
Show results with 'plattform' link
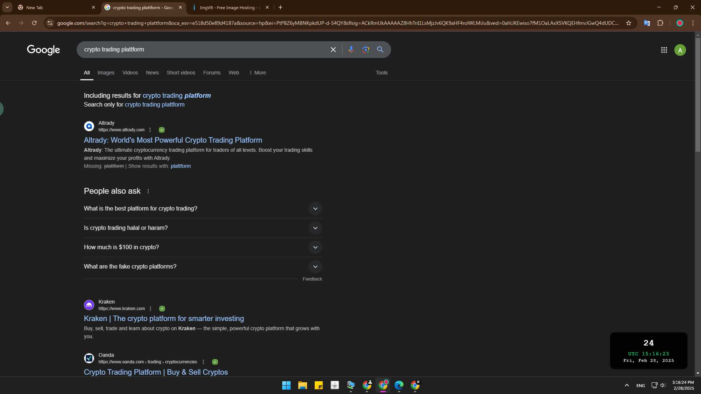181,166
